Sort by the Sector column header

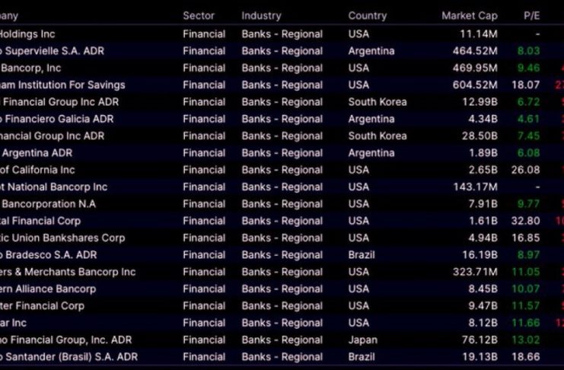tap(199, 15)
